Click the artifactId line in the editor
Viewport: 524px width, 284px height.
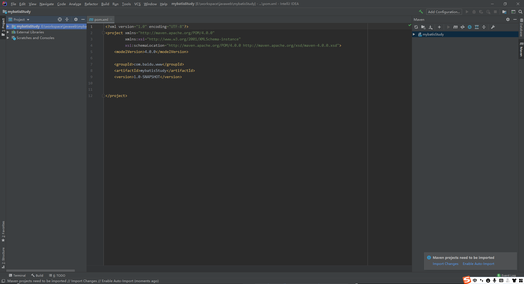point(154,71)
